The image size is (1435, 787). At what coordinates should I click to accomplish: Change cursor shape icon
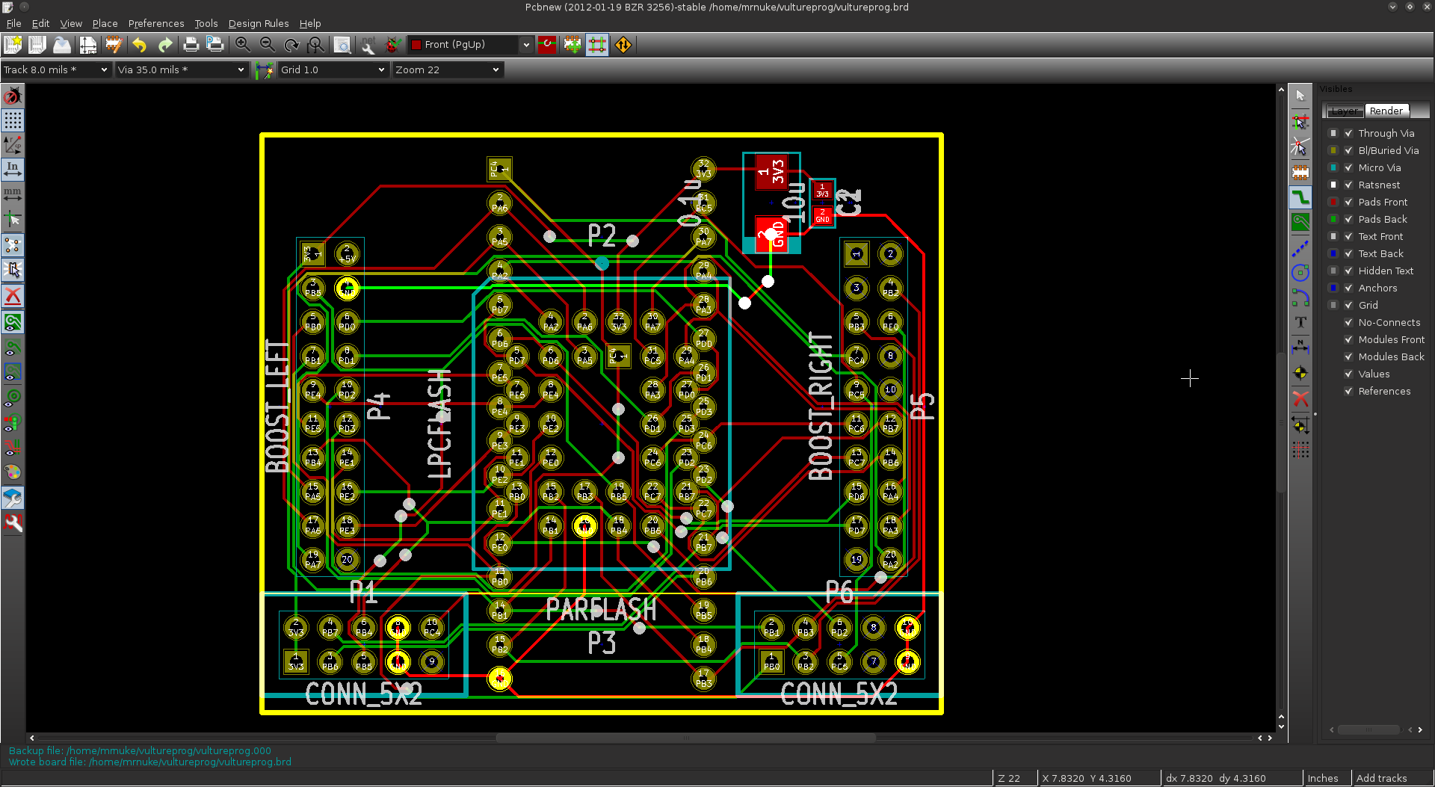13,220
